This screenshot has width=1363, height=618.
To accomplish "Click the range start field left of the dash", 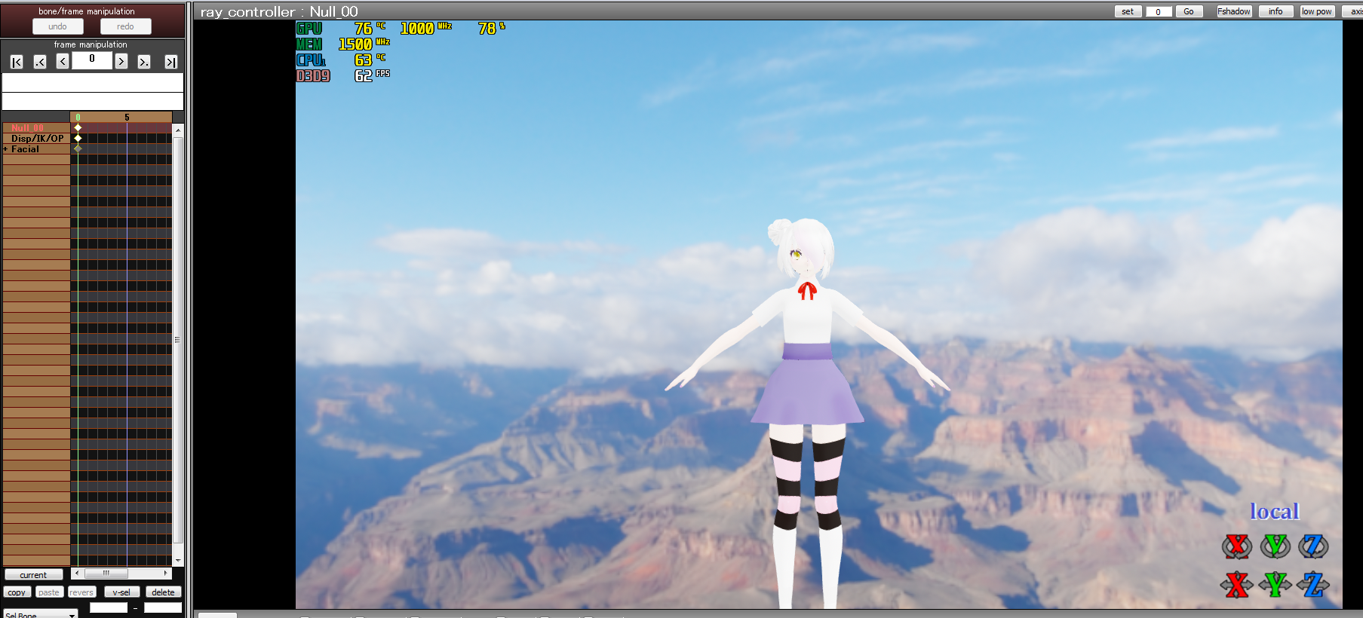I will point(109,607).
